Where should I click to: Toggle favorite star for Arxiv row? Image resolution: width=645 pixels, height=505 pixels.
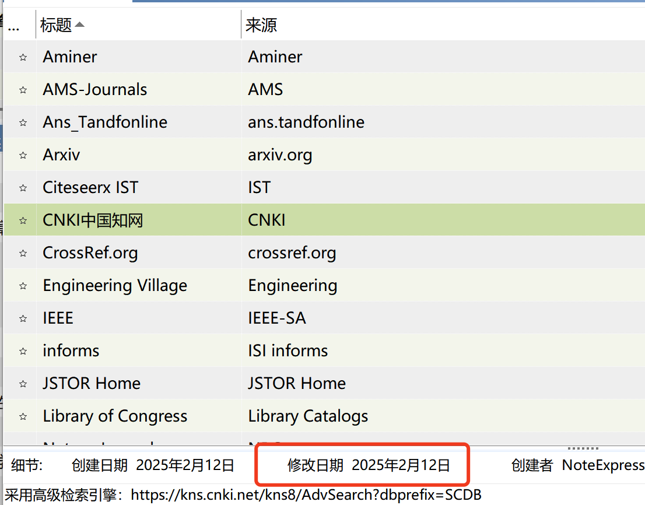(x=23, y=155)
